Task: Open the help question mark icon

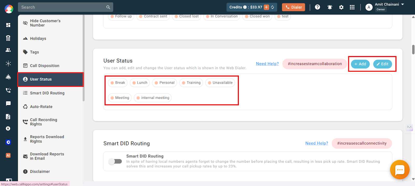Action: coord(317,7)
